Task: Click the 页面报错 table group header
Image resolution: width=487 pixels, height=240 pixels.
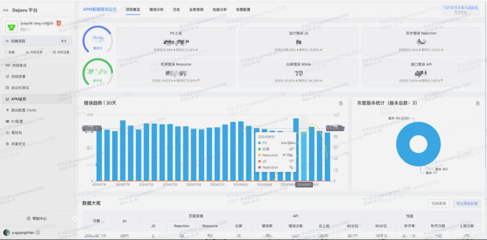Action: (x=196, y=216)
